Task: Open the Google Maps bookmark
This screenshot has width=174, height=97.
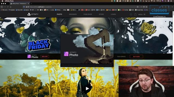Action: (x=139, y=10)
